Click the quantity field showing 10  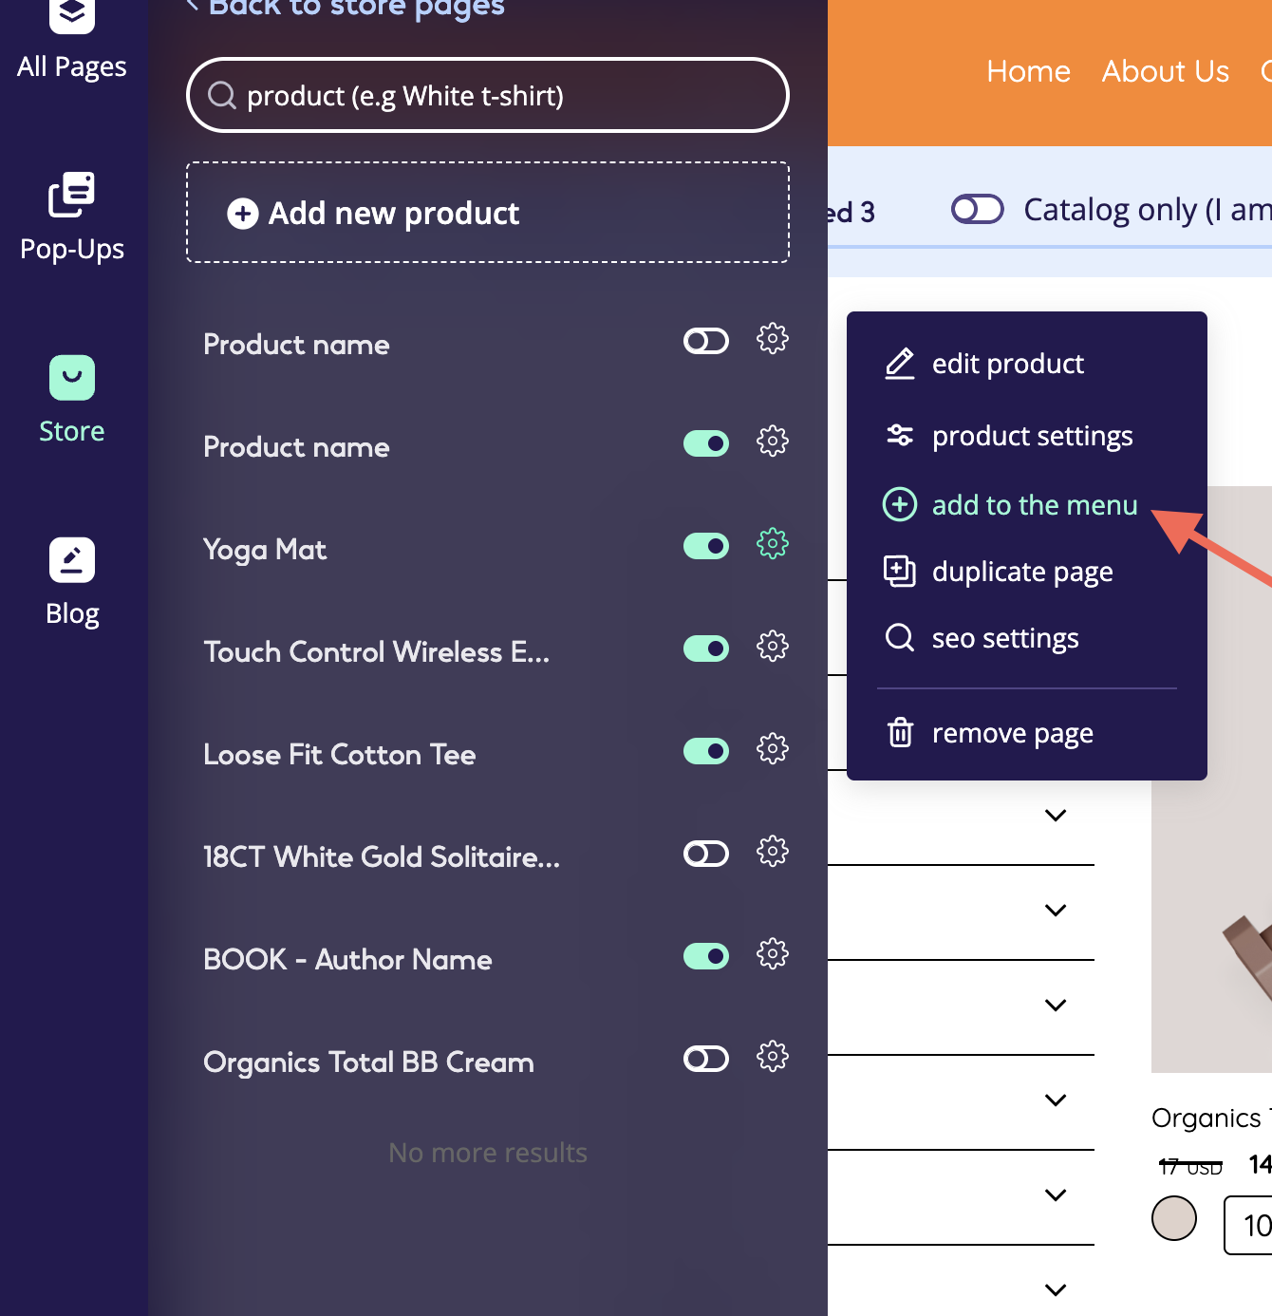1248,1225
